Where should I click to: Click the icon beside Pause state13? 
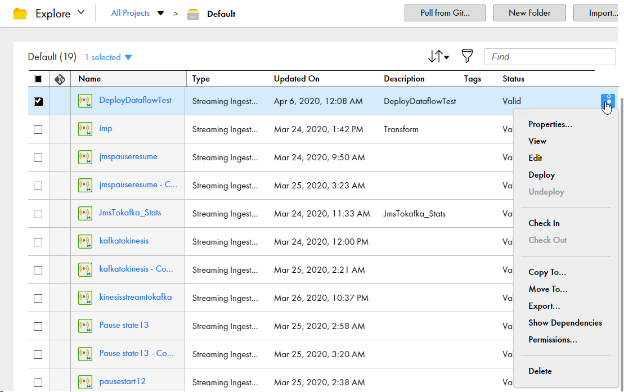click(x=85, y=326)
